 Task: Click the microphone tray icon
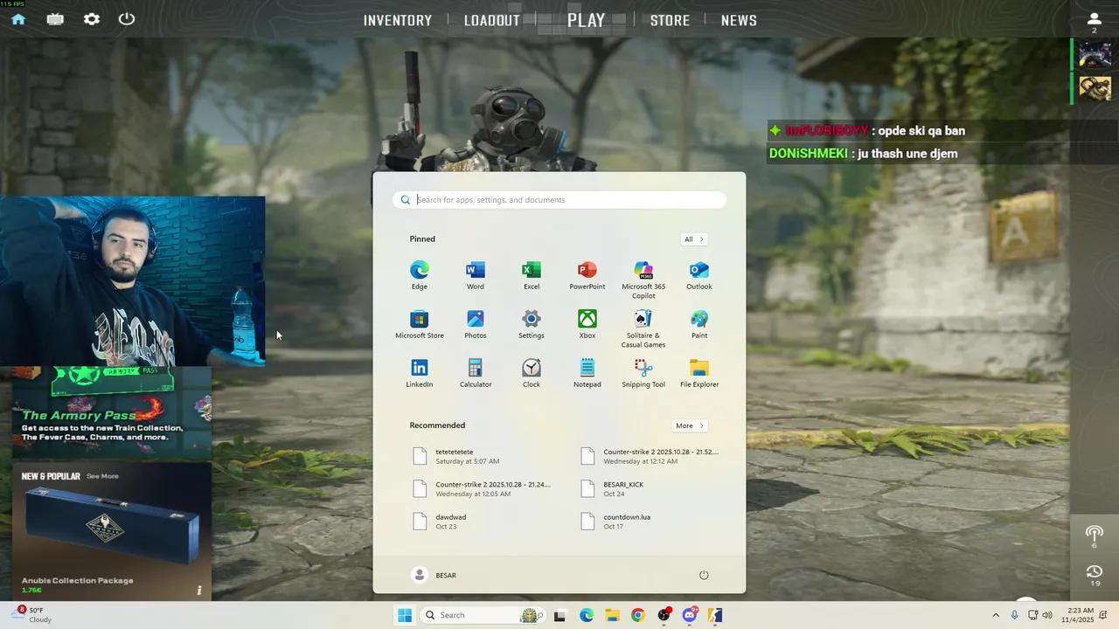(x=1014, y=615)
